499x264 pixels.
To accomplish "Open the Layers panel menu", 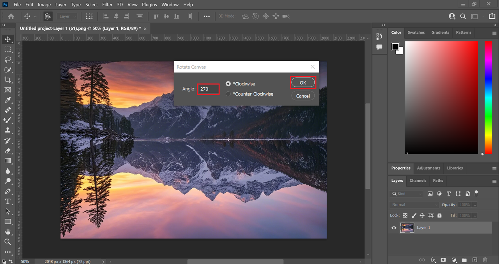I will pyautogui.click(x=494, y=181).
